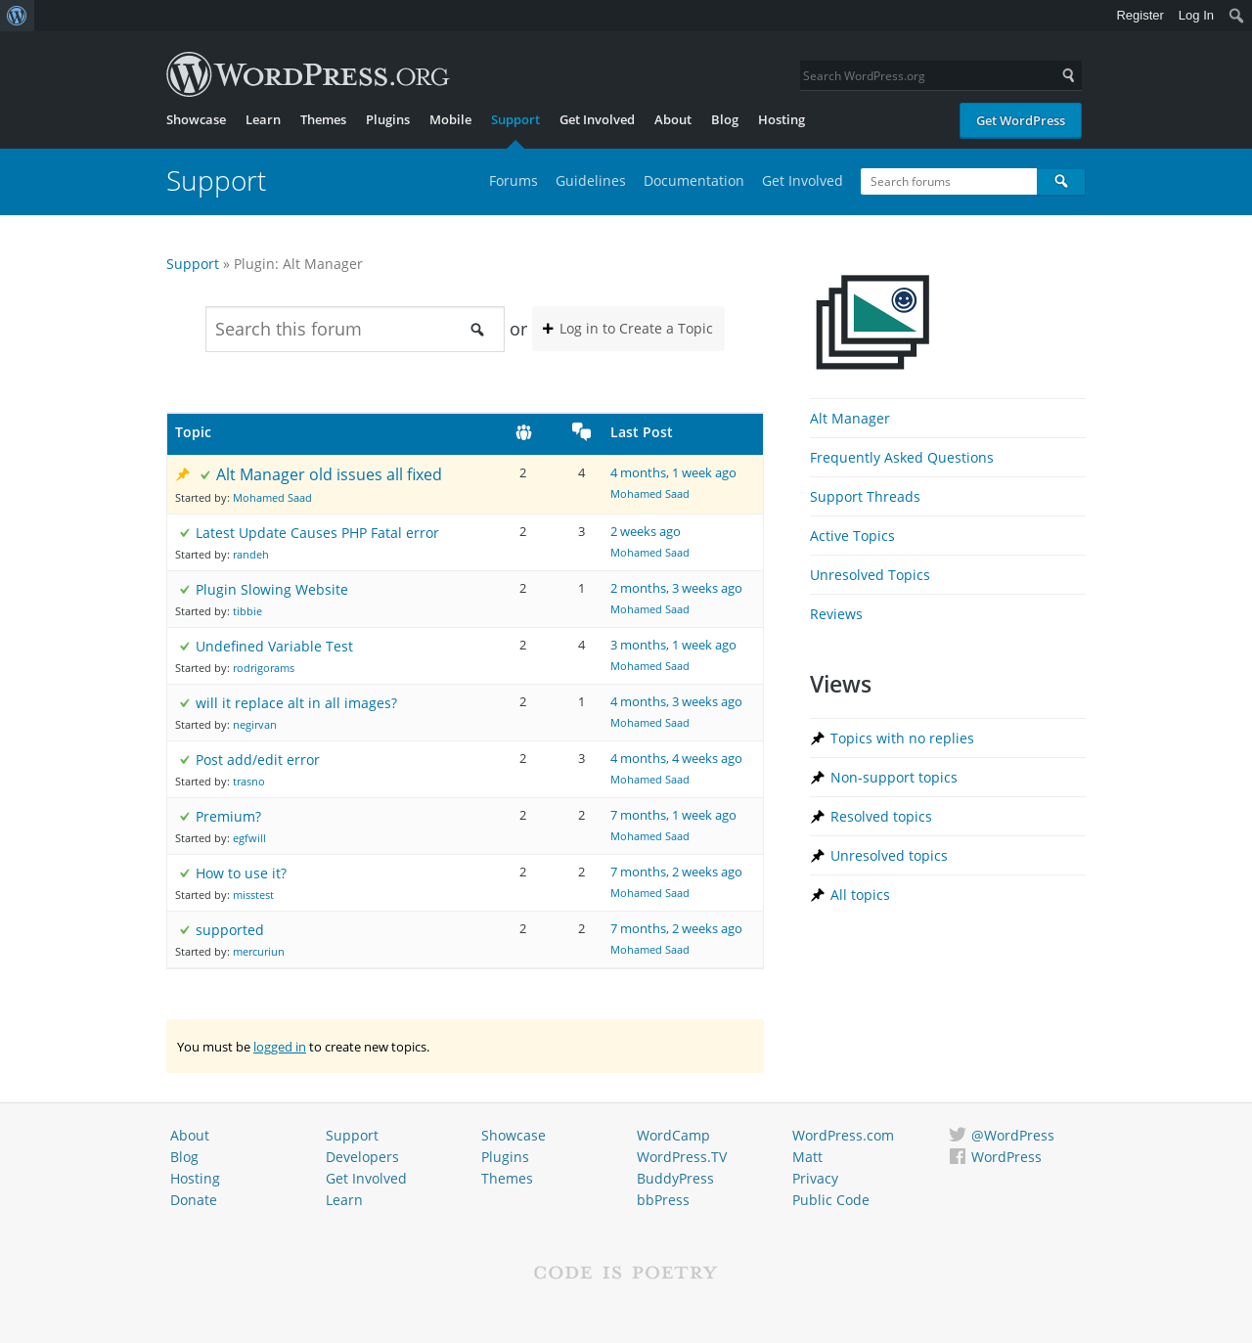This screenshot has height=1343, width=1252.
Task: Open Active Topics sidebar link
Action: click(x=852, y=536)
